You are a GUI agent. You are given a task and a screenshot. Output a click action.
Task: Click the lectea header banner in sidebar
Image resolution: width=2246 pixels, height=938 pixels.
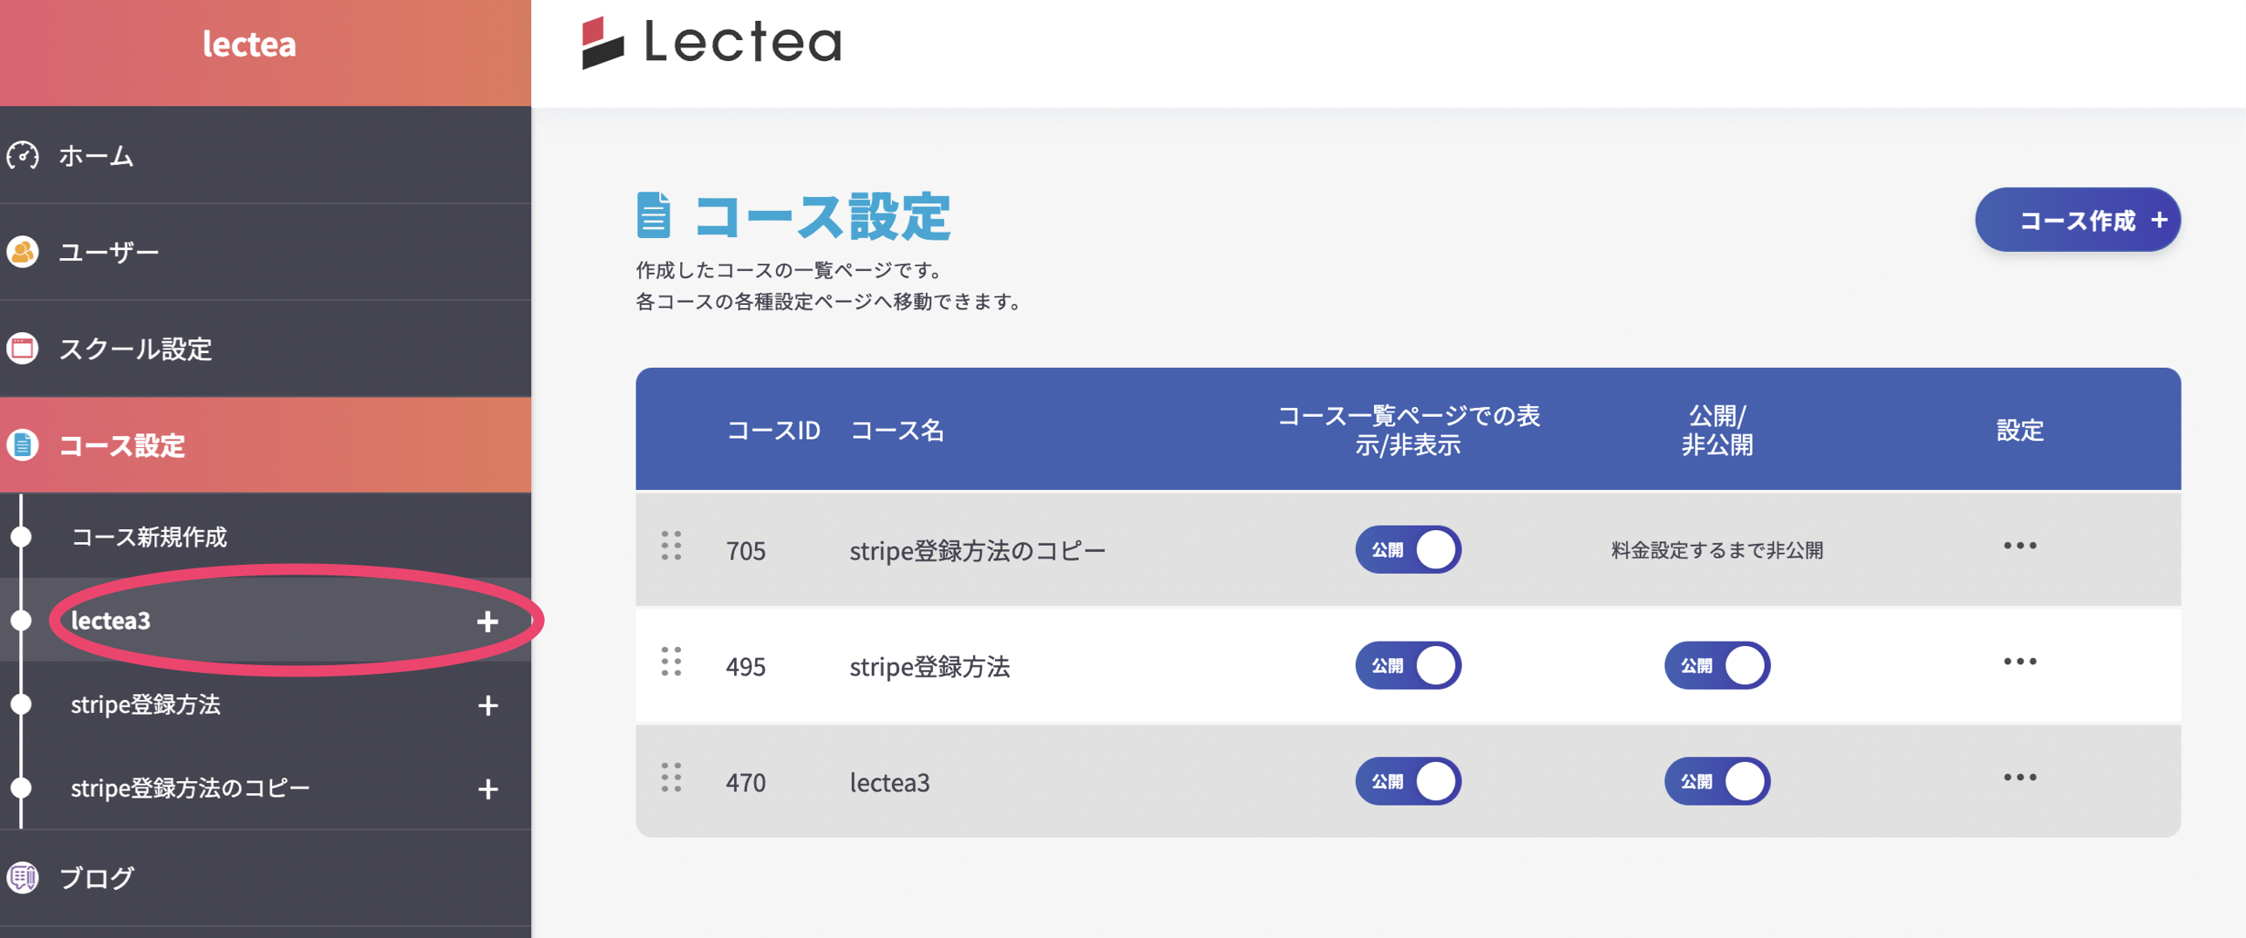coord(249,45)
